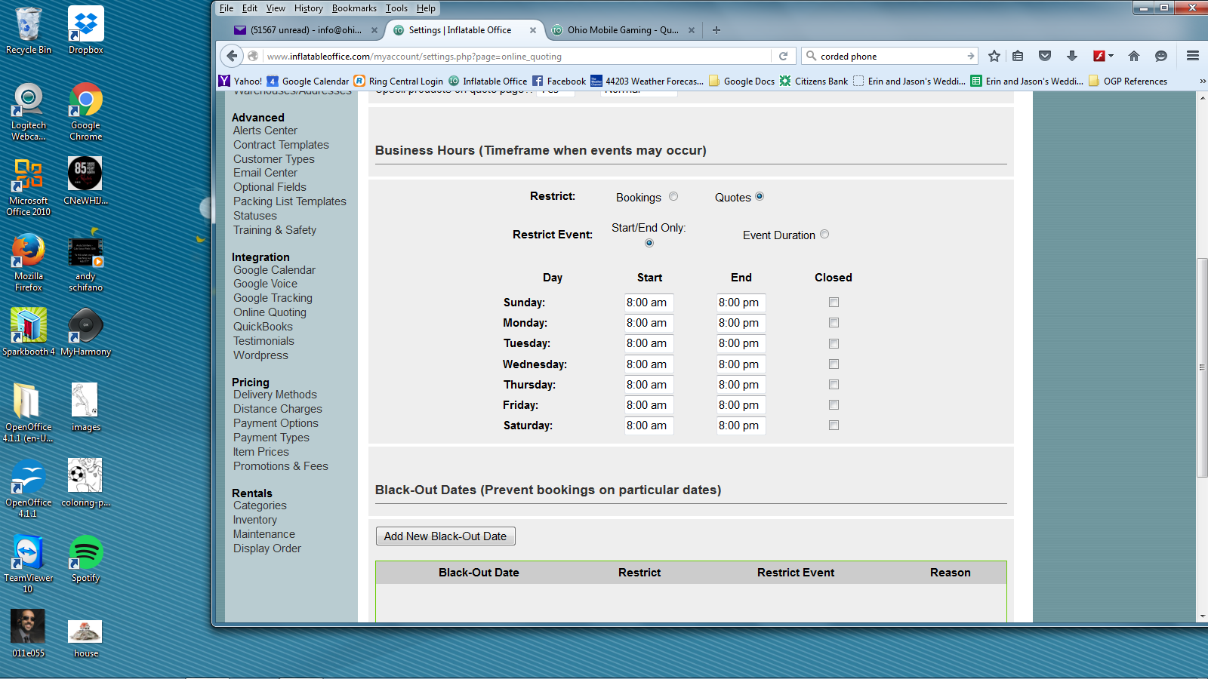Click the Spotify desktop icon

coord(85,559)
